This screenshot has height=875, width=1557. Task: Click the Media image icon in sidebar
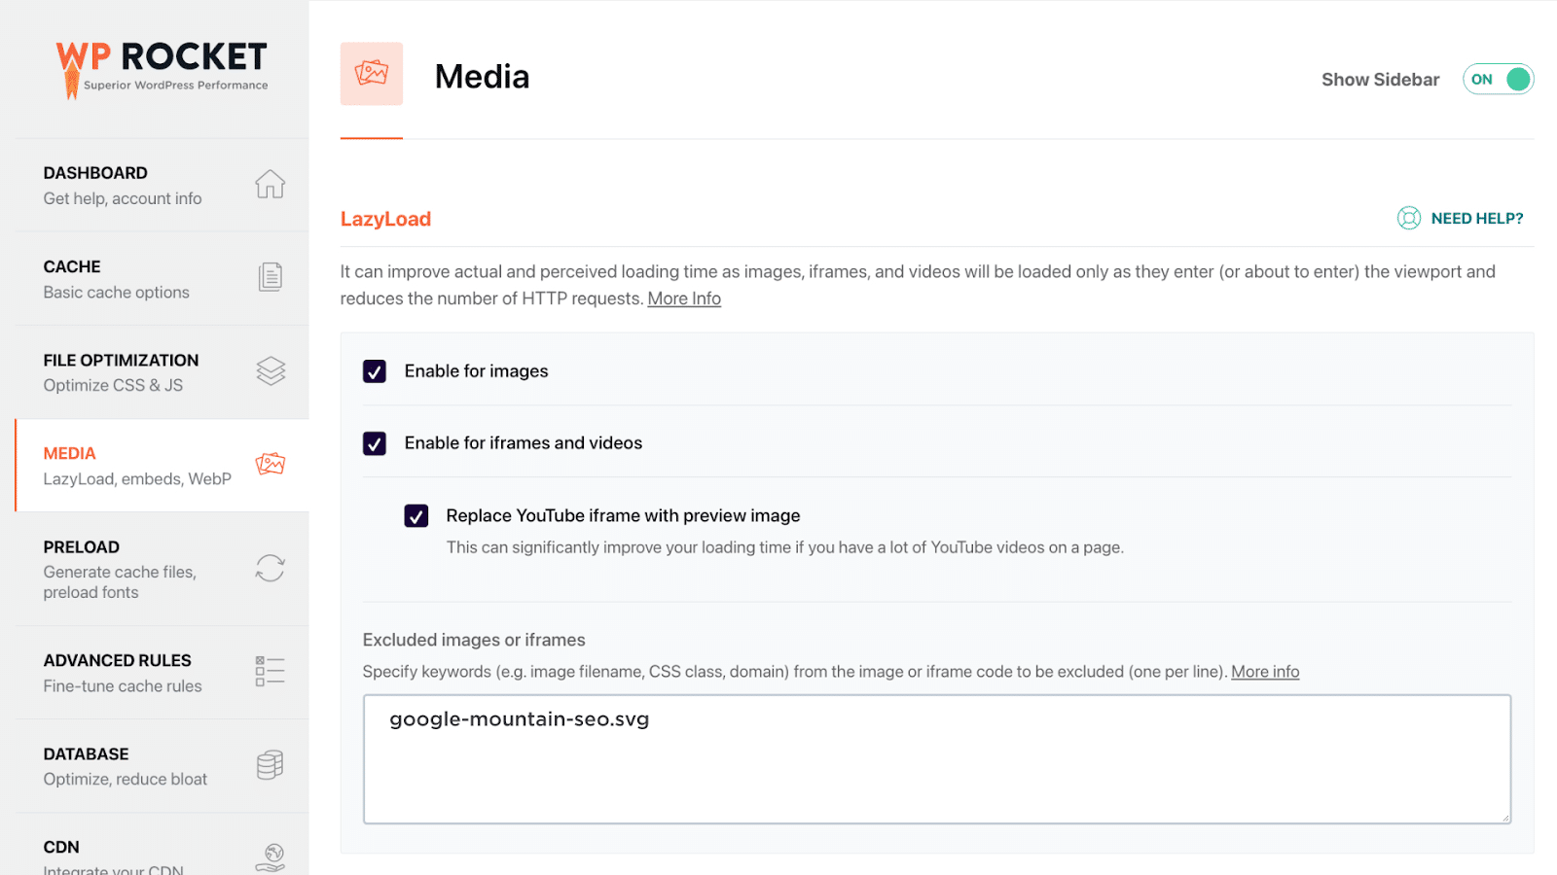(270, 464)
